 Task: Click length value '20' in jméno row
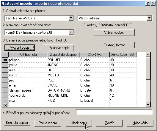(123, 65)
